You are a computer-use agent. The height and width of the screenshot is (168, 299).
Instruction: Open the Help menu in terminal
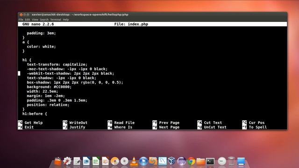66,20
